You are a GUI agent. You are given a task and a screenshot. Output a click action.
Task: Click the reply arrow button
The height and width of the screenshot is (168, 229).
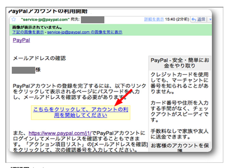(x=199, y=19)
